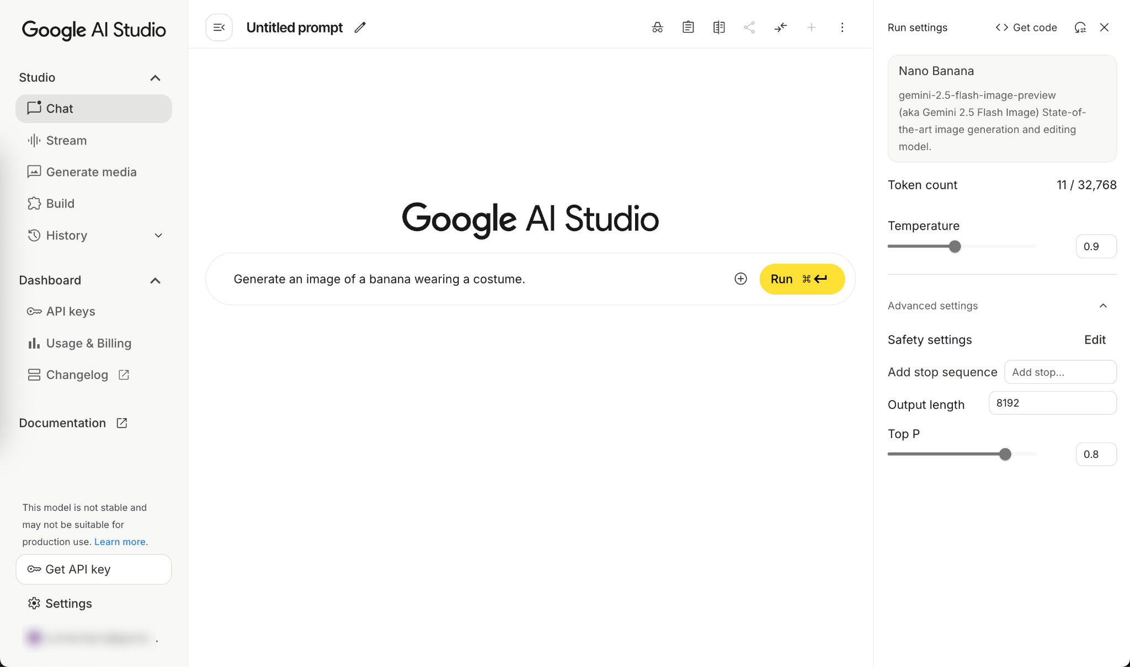Edit Safety settings
Screen dimensions: 1130x667
[x=1095, y=340]
